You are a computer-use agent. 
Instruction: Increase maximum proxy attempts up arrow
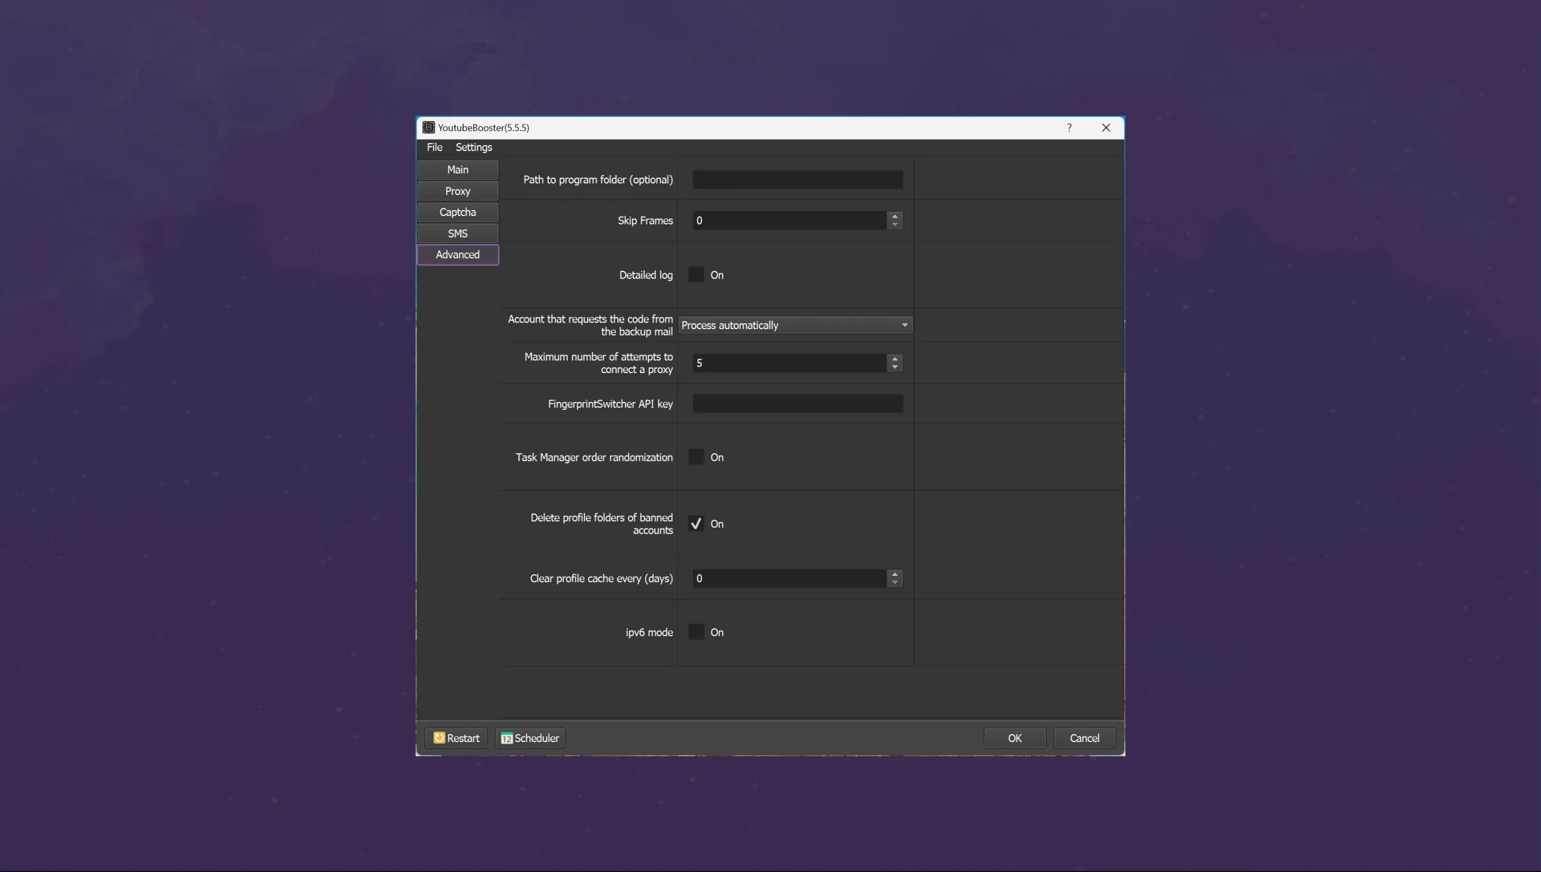(x=895, y=359)
